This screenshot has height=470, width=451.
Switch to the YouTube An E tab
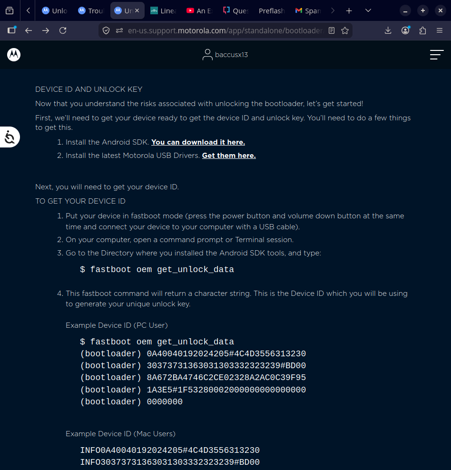(x=200, y=11)
